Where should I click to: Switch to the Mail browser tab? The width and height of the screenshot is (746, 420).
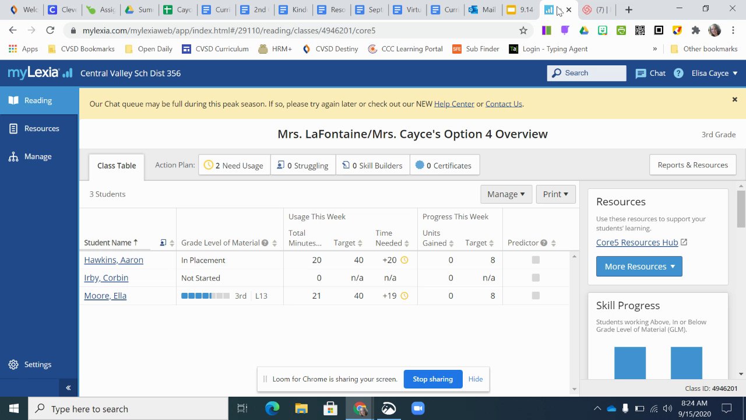(483, 9)
